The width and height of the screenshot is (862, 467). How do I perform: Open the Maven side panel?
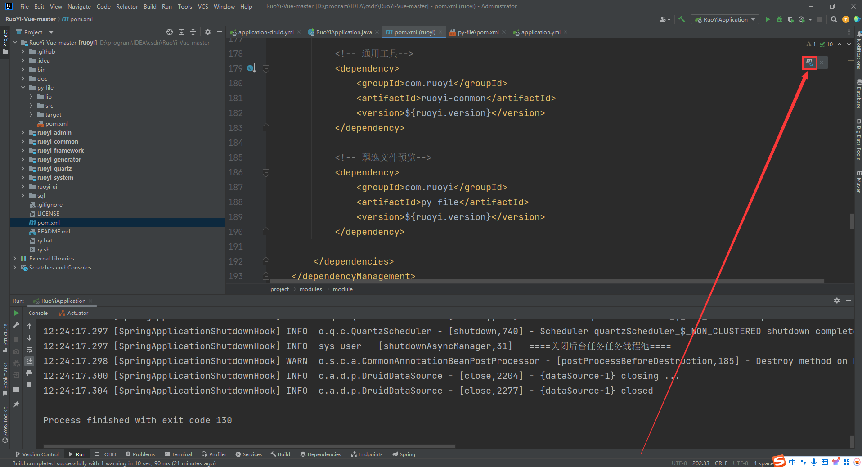[x=858, y=182]
